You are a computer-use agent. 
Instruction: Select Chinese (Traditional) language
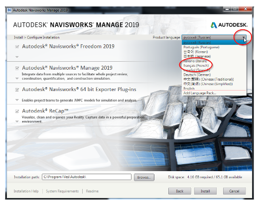pyautogui.click(x=214, y=79)
